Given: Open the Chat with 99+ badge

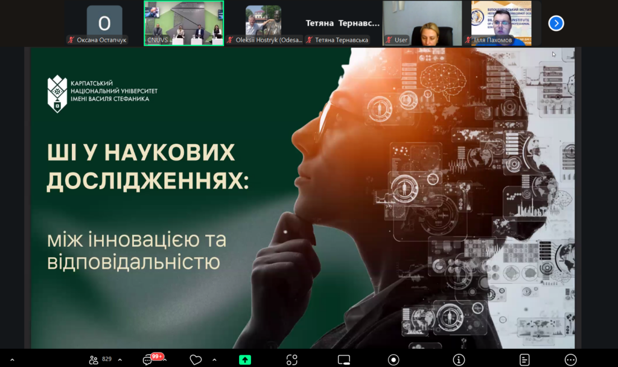Looking at the screenshot, I should 148,360.
